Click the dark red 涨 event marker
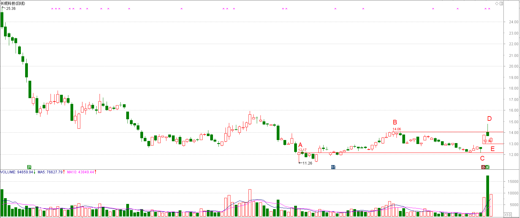Viewport: 520px width, 218px height. (x=484, y=167)
